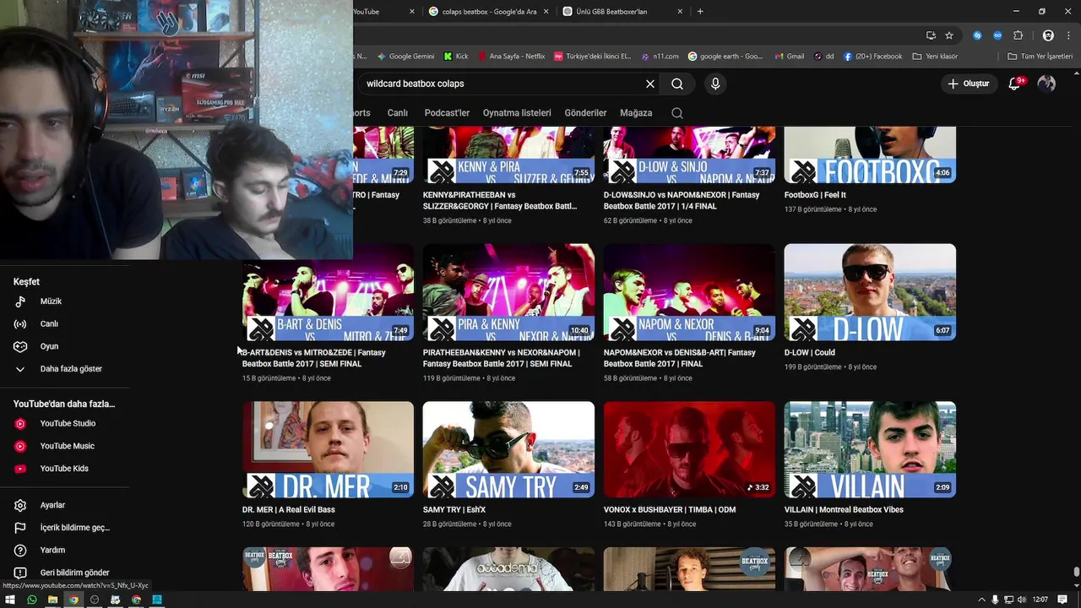Open the SAMY TRY Esh'X thumbnail

tap(508, 449)
